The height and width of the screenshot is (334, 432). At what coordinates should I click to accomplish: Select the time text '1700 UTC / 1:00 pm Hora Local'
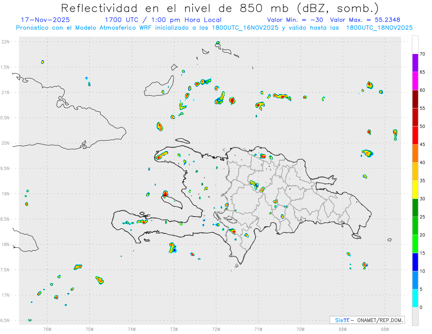pyautogui.click(x=163, y=20)
